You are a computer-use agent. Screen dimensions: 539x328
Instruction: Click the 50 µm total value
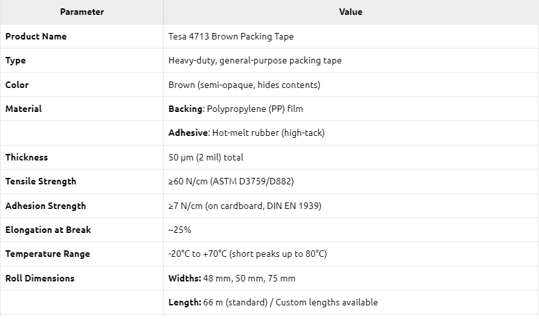tap(206, 157)
